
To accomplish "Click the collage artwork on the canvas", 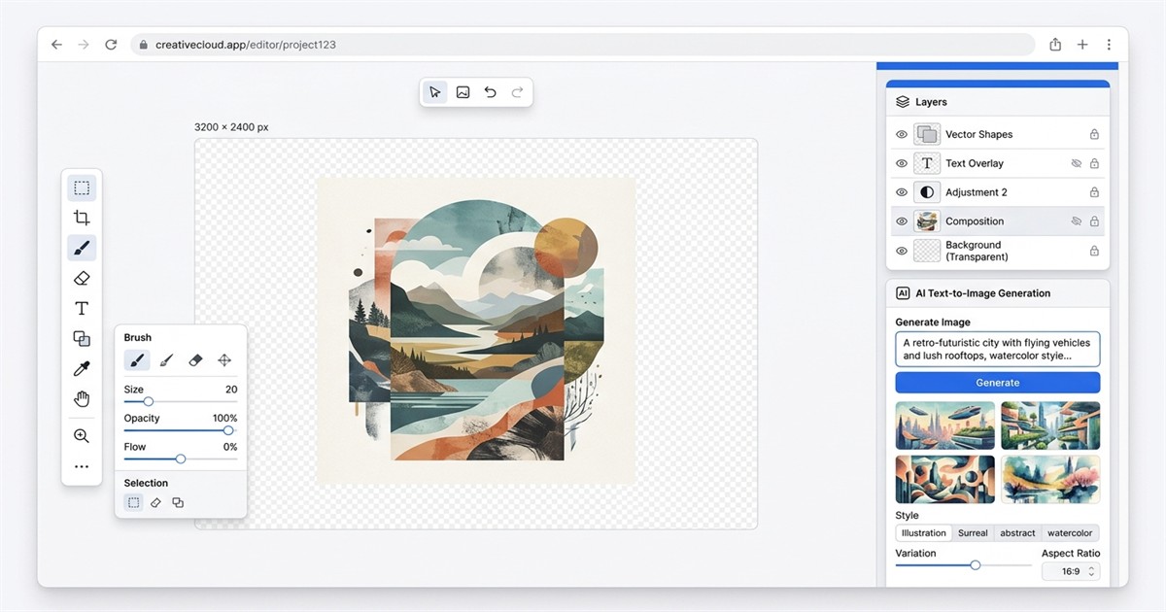I will click(476, 331).
